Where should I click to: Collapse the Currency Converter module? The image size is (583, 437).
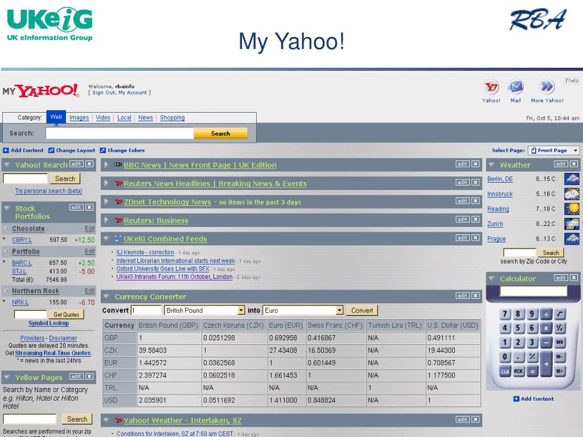click(106, 296)
